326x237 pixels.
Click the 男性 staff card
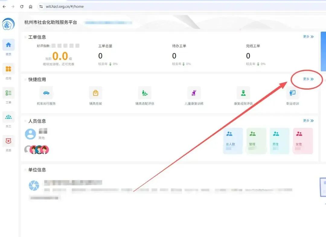(x=280, y=141)
